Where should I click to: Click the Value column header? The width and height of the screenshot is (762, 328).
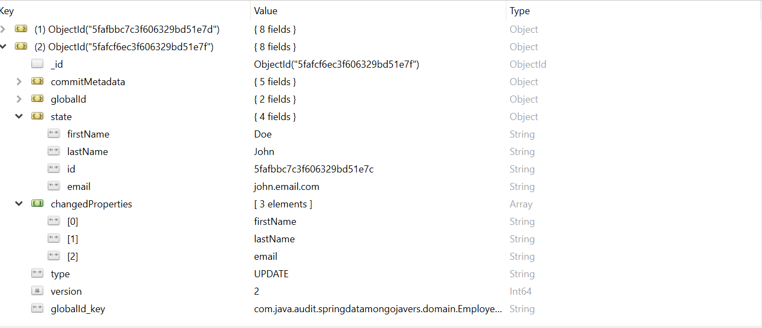(265, 11)
